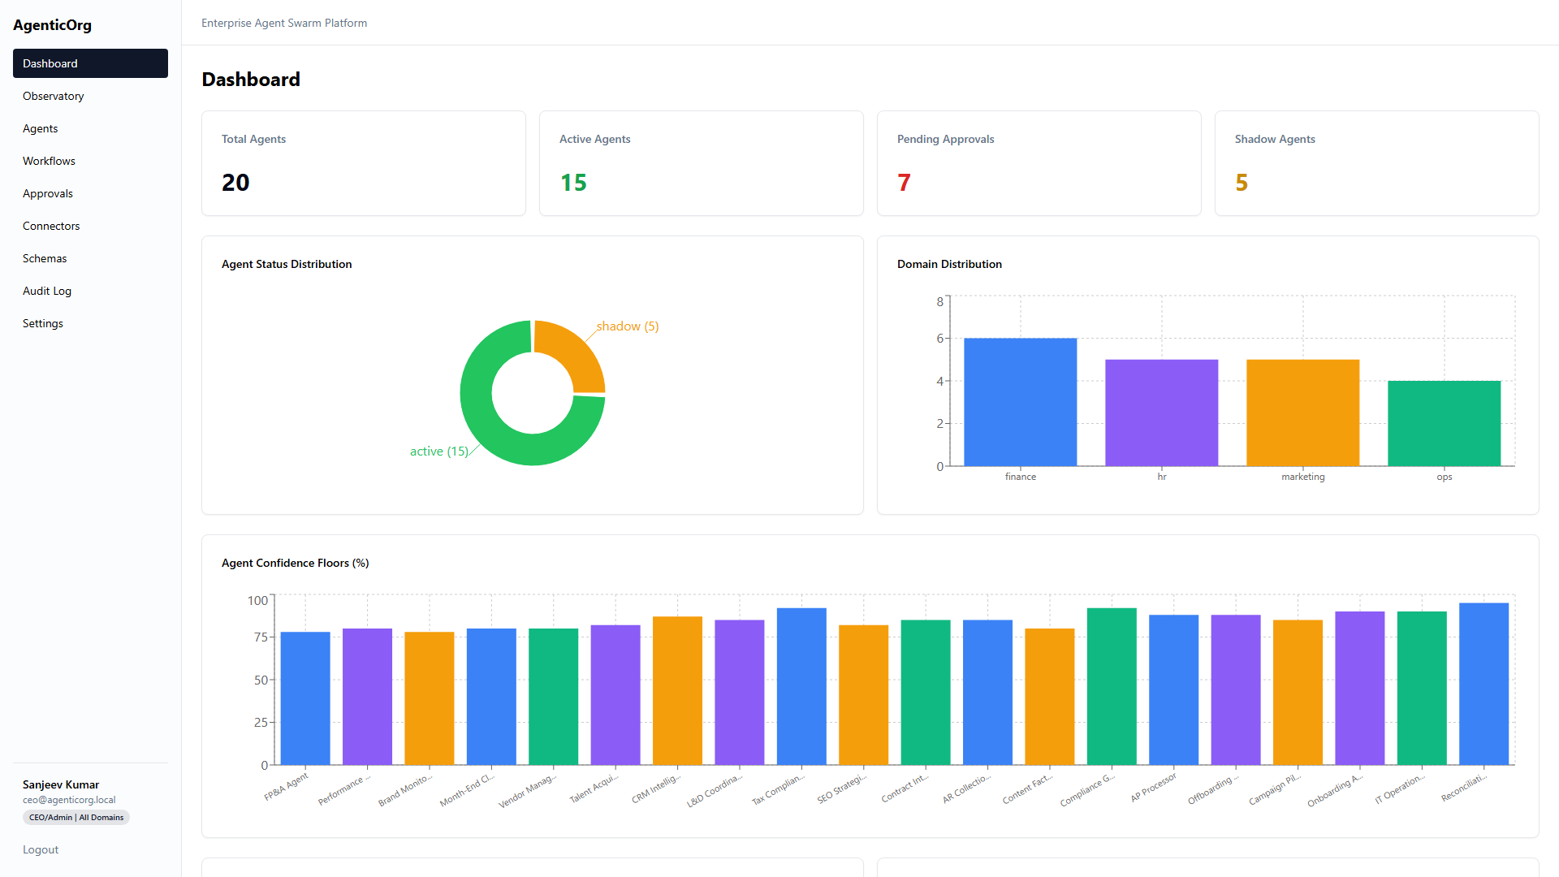Click the Logout link
The image size is (1559, 877).
click(x=41, y=849)
